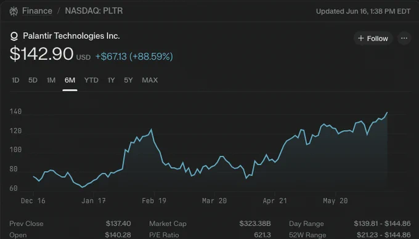Click the $139.81 - $144.86 day range
This screenshot has width=419, height=239.
pyautogui.click(x=383, y=224)
